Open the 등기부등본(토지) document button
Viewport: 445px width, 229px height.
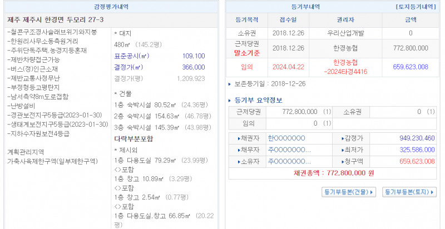(x=411, y=192)
